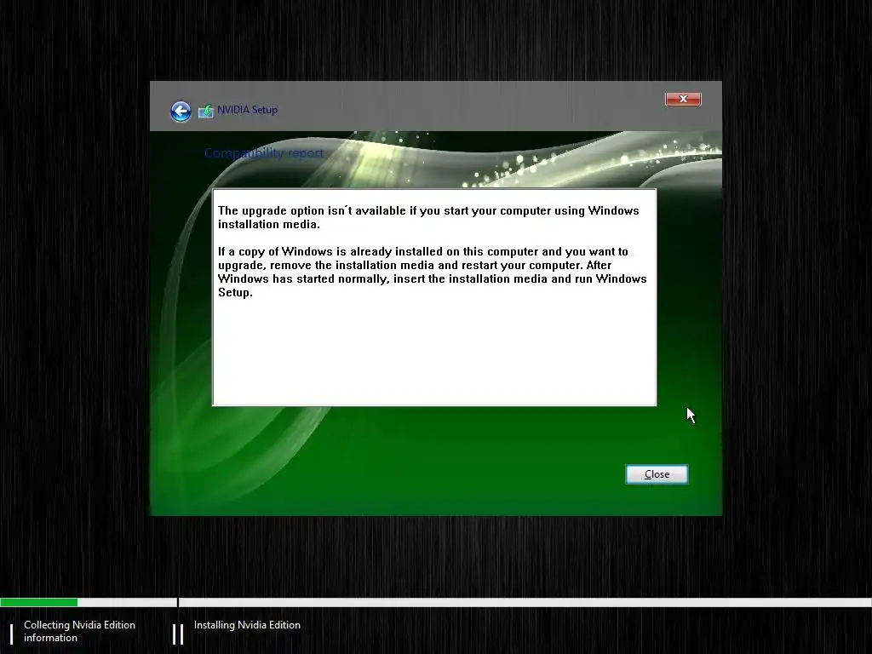The image size is (872, 654).
Task: Click the upgrade option message text box
Action: 434,297
